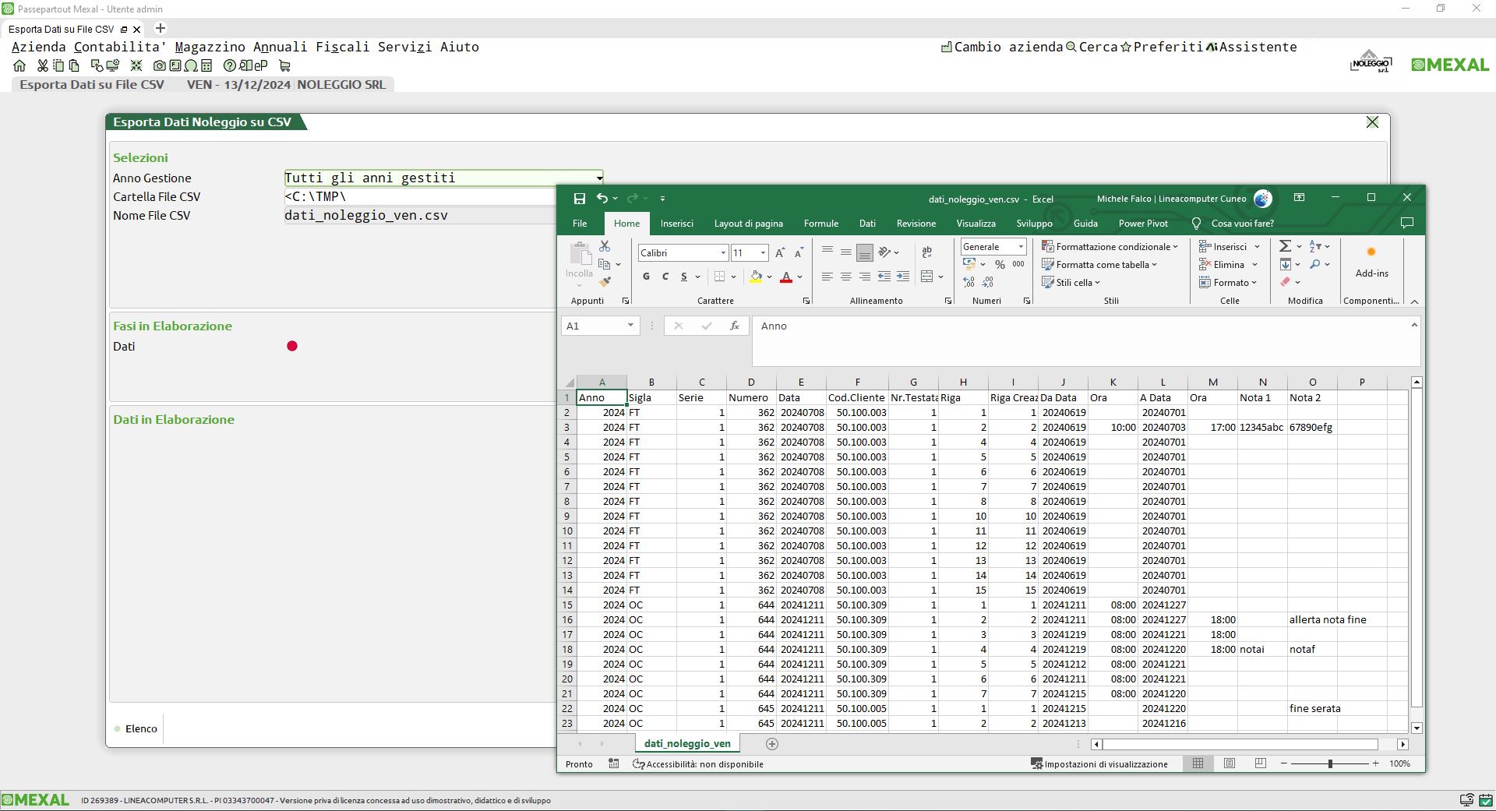Click the Nome File CSV field
1496x811 pixels.
coord(421,216)
